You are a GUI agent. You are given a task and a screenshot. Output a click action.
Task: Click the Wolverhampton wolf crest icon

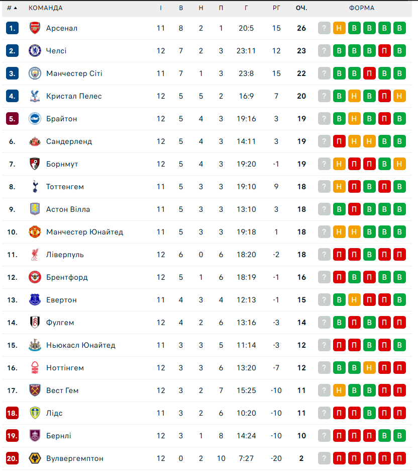(35, 458)
